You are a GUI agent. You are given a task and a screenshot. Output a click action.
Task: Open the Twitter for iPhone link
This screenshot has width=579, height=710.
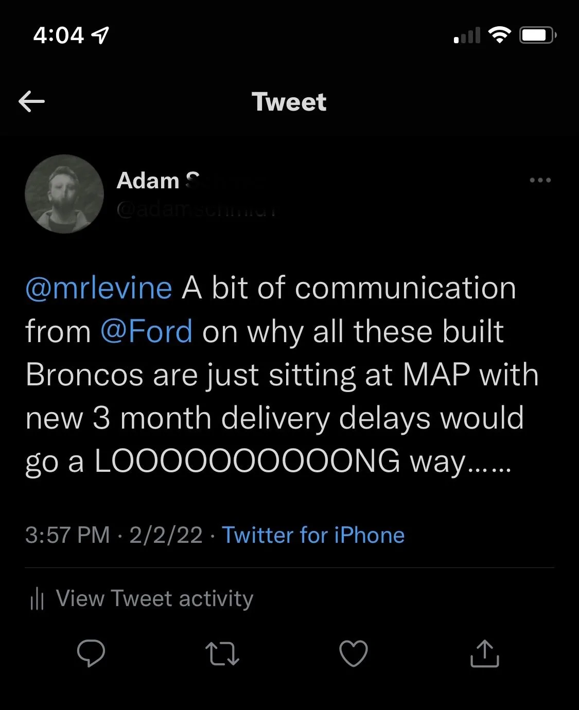click(313, 535)
